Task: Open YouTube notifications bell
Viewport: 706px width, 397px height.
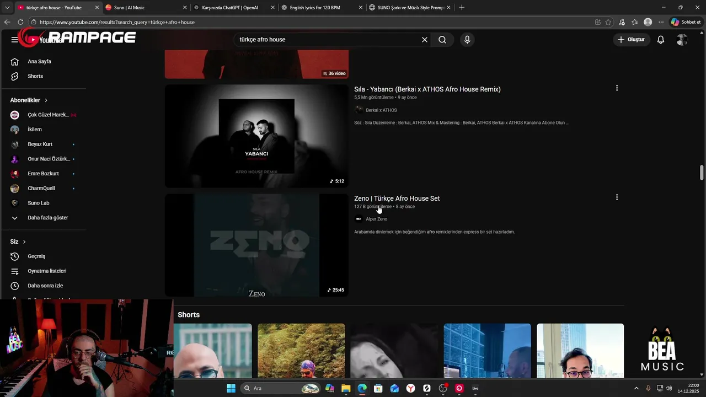Action: tap(661, 40)
